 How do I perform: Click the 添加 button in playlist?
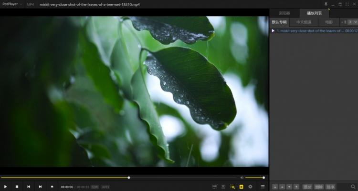pyautogui.click(x=307, y=187)
